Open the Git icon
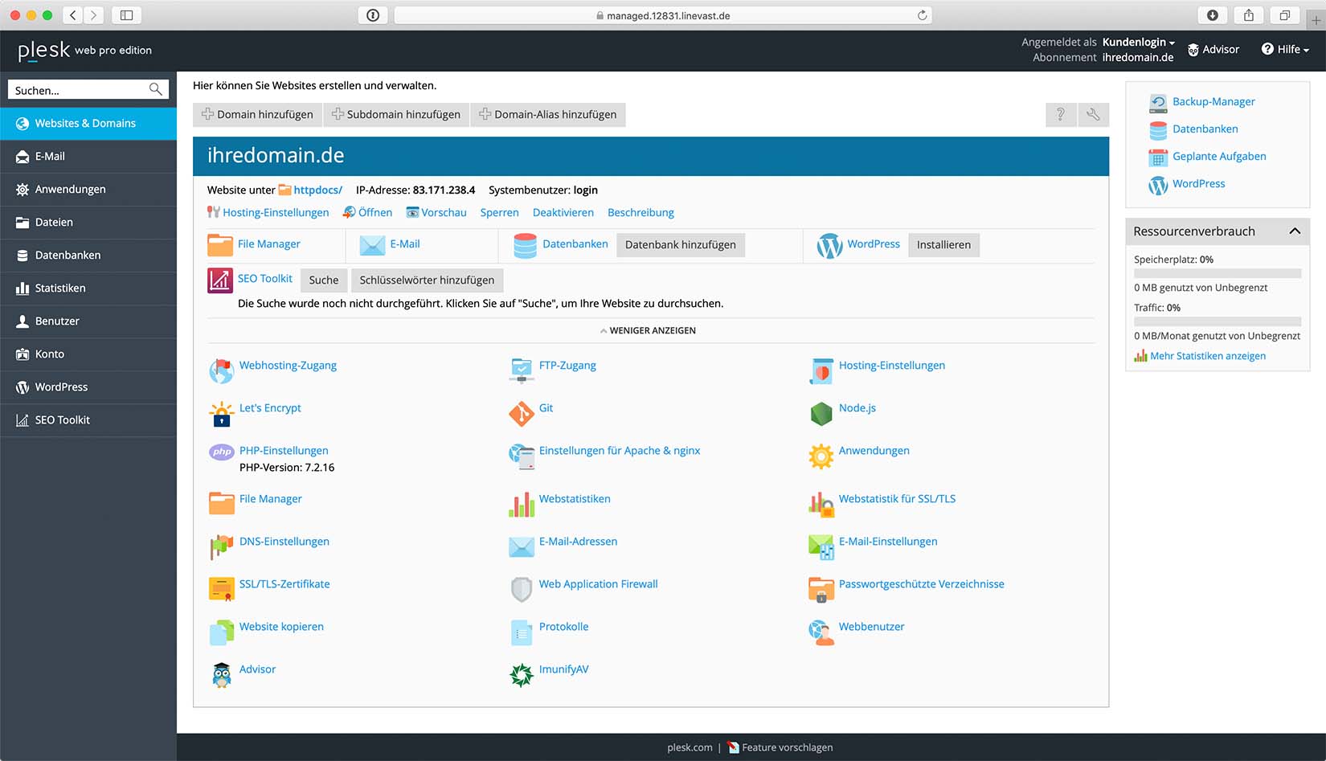 (x=522, y=413)
